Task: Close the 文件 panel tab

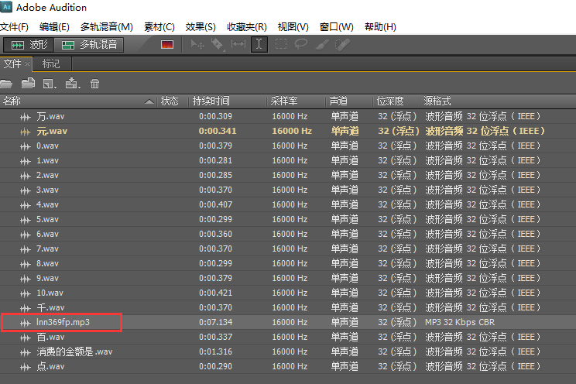Action: [x=28, y=64]
